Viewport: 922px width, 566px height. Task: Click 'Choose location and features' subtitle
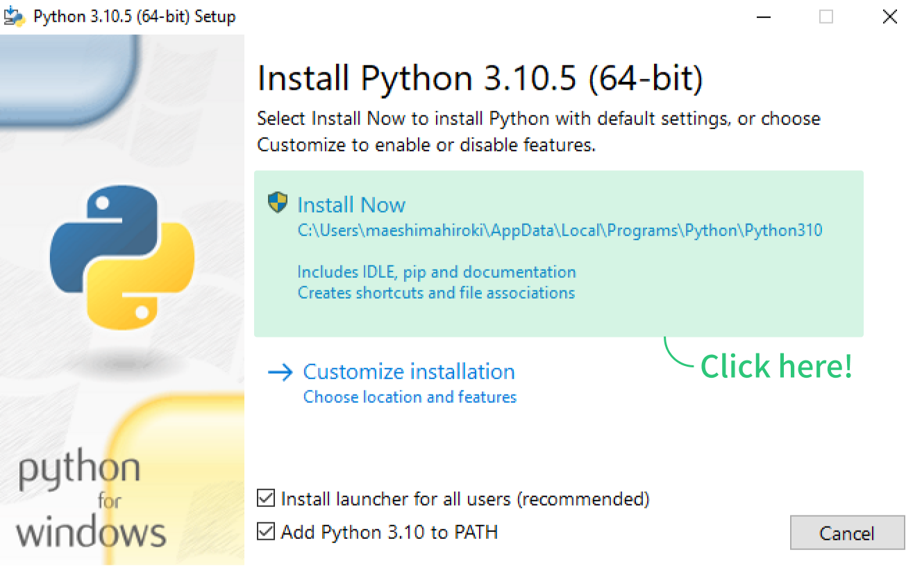point(410,397)
